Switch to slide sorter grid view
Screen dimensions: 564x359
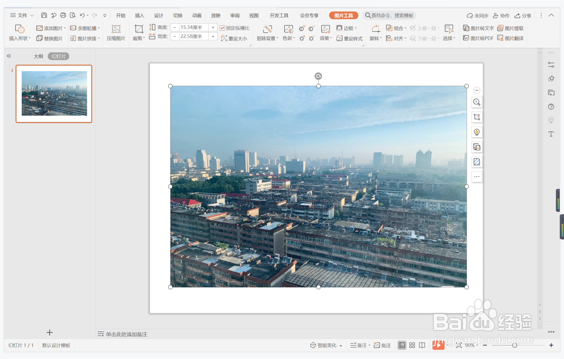pos(412,345)
